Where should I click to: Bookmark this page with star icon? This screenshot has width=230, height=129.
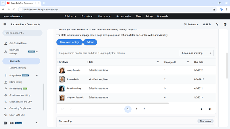[214, 10]
